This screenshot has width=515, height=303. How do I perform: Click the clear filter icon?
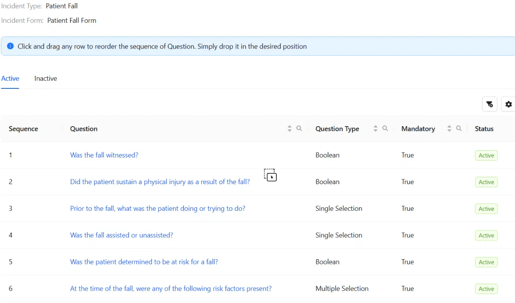click(489, 104)
